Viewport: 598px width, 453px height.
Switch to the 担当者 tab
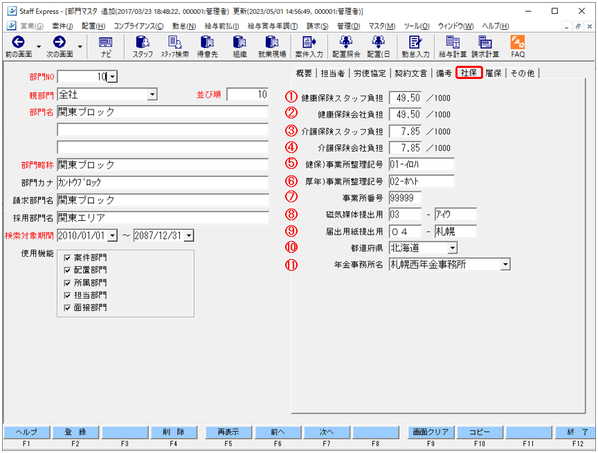[x=332, y=73]
